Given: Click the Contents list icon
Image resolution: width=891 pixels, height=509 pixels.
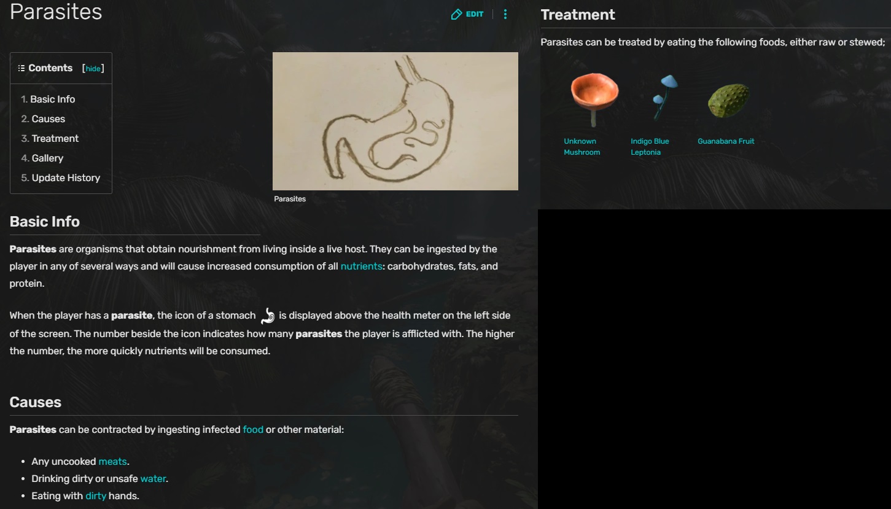Looking at the screenshot, I should [x=21, y=68].
